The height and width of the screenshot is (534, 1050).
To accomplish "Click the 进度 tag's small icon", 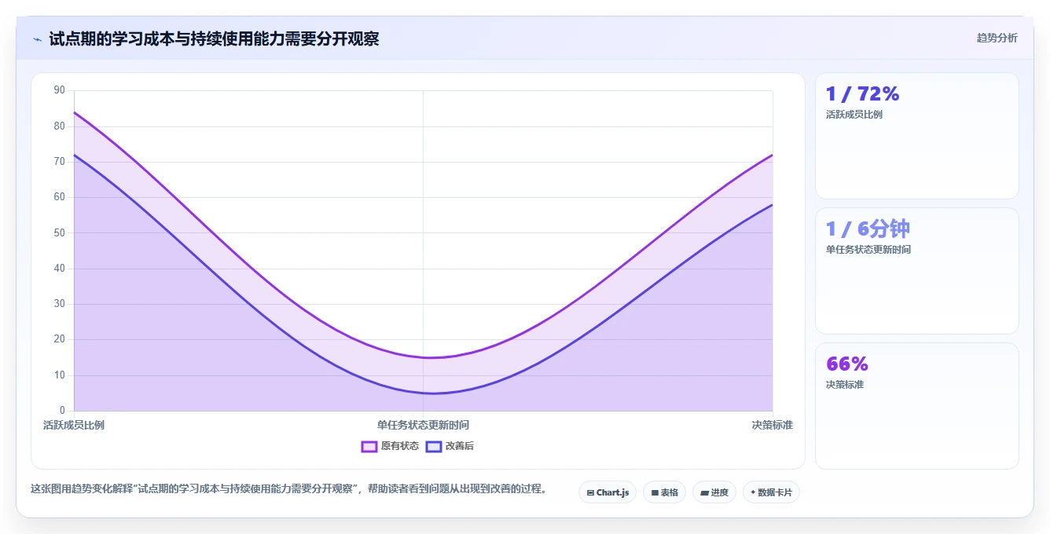I will pyautogui.click(x=704, y=493).
